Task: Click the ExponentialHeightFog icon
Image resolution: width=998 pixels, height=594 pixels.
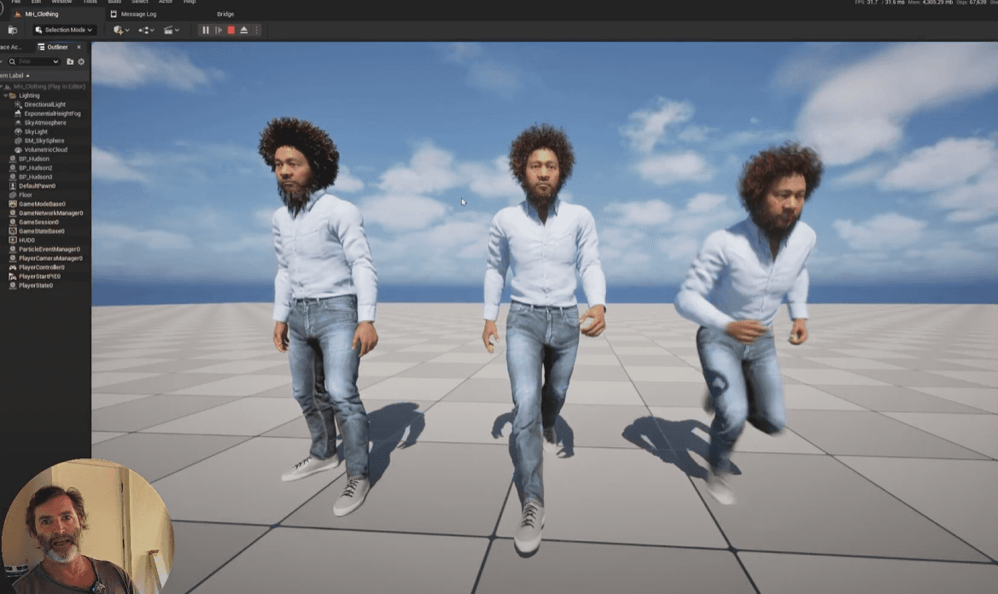Action: pyautogui.click(x=18, y=114)
